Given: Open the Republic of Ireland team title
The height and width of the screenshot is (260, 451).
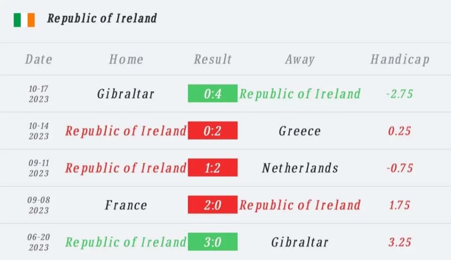Looking at the screenshot, I should [102, 18].
